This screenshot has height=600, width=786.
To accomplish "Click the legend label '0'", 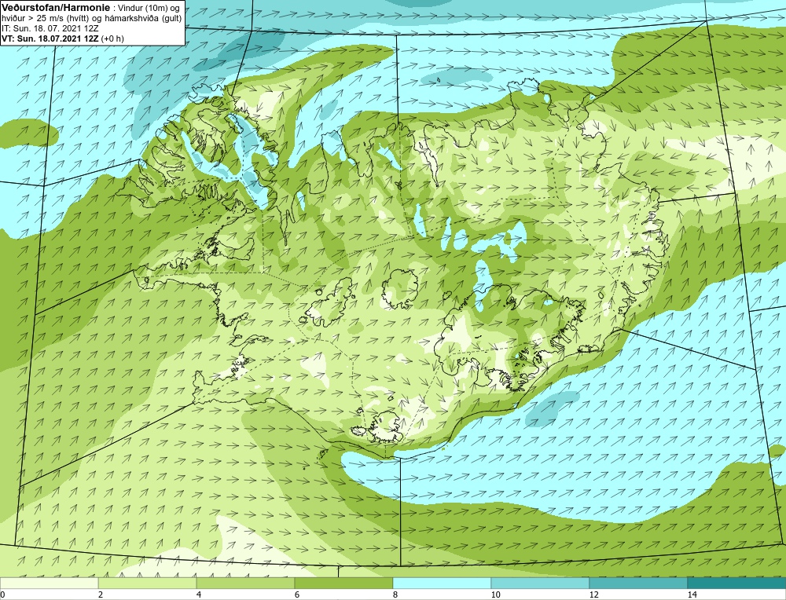I will [2, 595].
